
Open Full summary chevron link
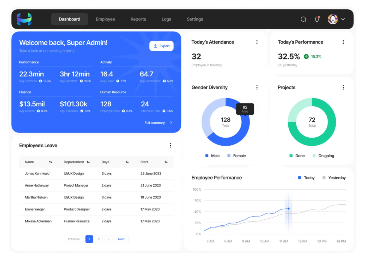click(x=171, y=123)
